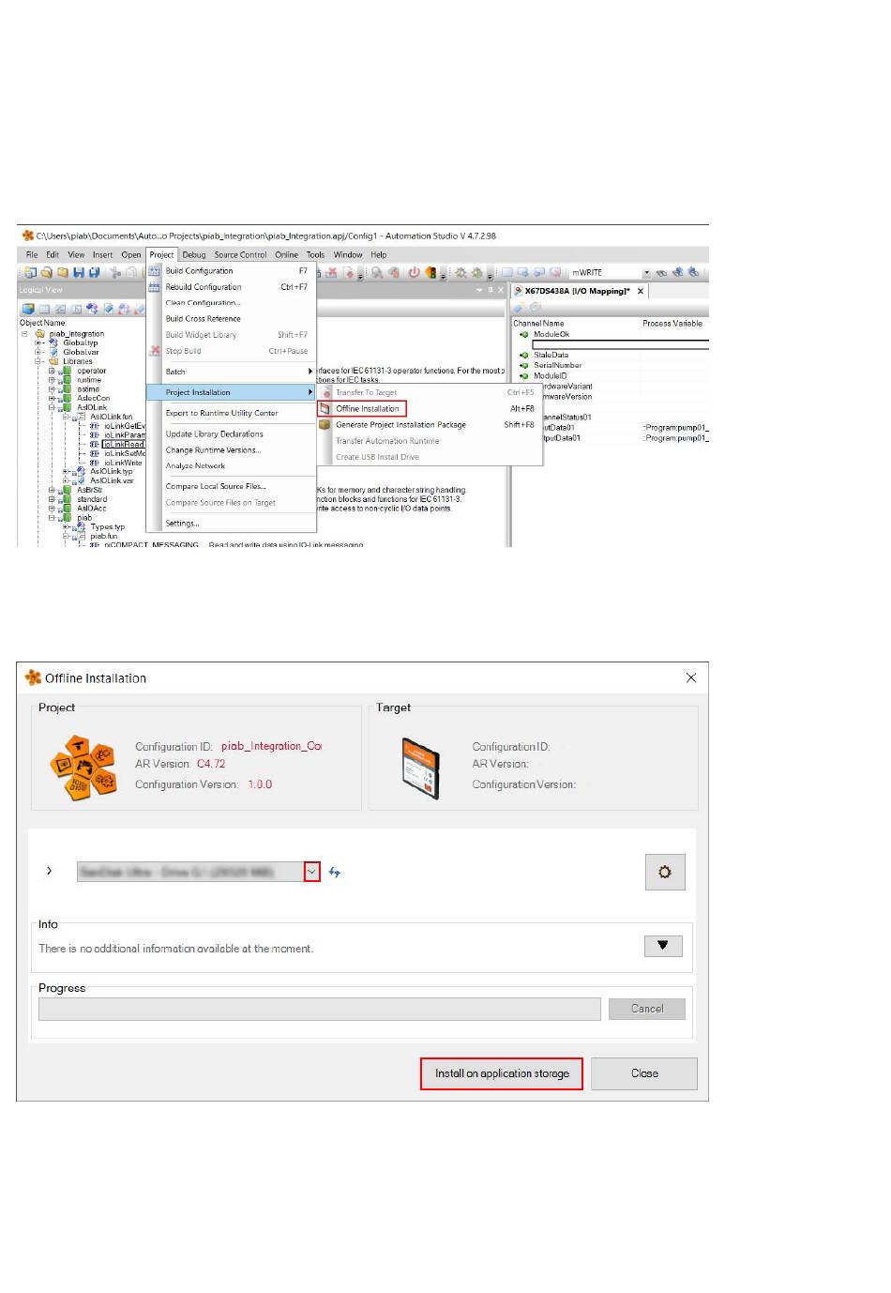Click the Open Project folder toolbar icon
891x1293 pixels.
46,272
